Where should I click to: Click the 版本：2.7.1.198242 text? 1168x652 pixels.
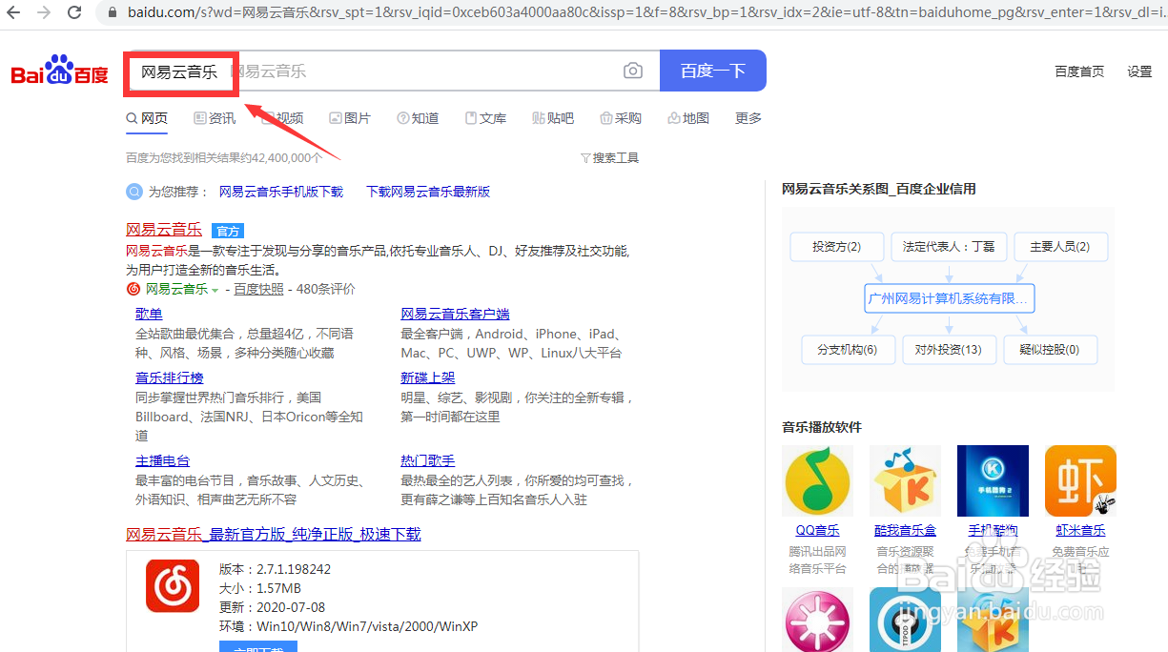pos(276,569)
